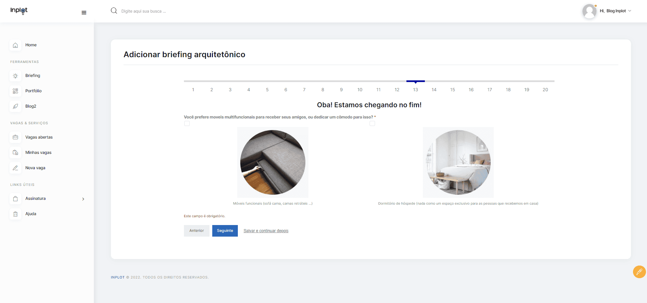Viewport: 647px width, 303px height.
Task: Click the Assinatura bag icon
Action: pyautogui.click(x=15, y=198)
